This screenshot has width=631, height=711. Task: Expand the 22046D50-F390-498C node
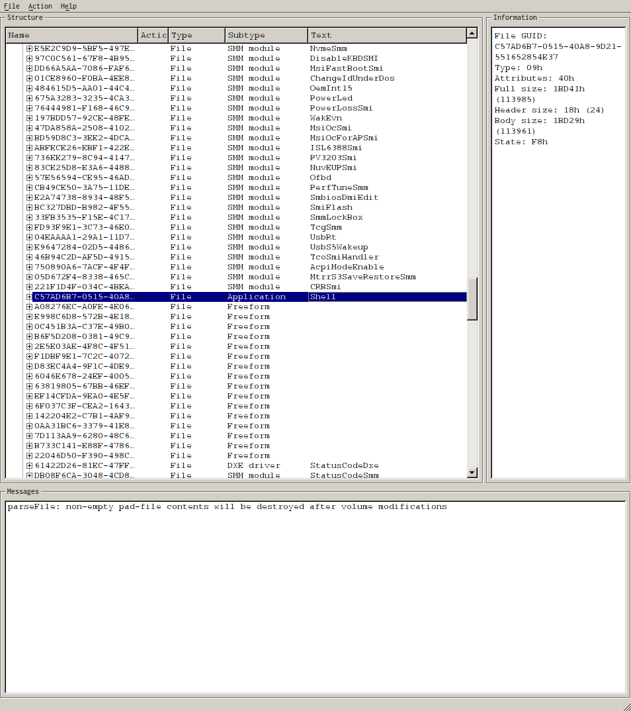29,455
